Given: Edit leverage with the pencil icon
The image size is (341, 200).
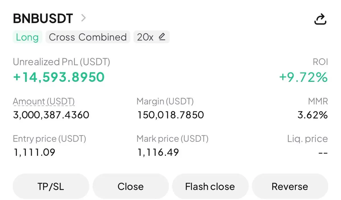Looking at the screenshot, I should point(162,37).
